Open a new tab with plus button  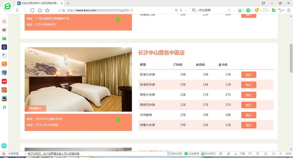pos(68,3)
